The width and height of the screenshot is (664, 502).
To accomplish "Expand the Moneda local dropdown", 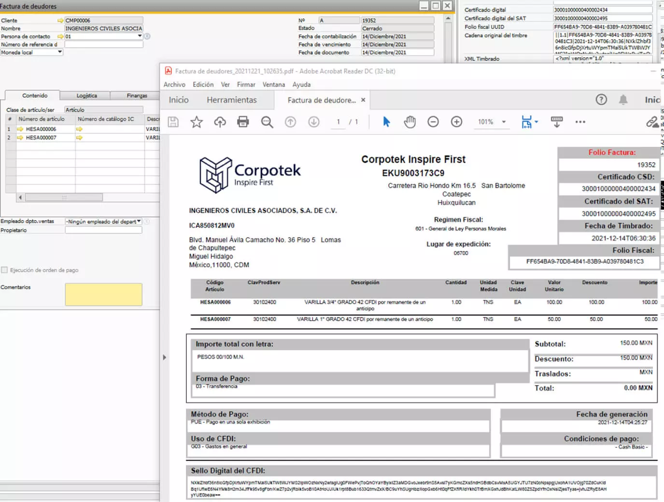I will (x=60, y=52).
